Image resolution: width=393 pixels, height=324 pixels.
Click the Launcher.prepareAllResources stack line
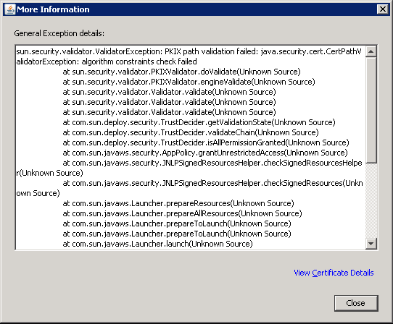182,213
